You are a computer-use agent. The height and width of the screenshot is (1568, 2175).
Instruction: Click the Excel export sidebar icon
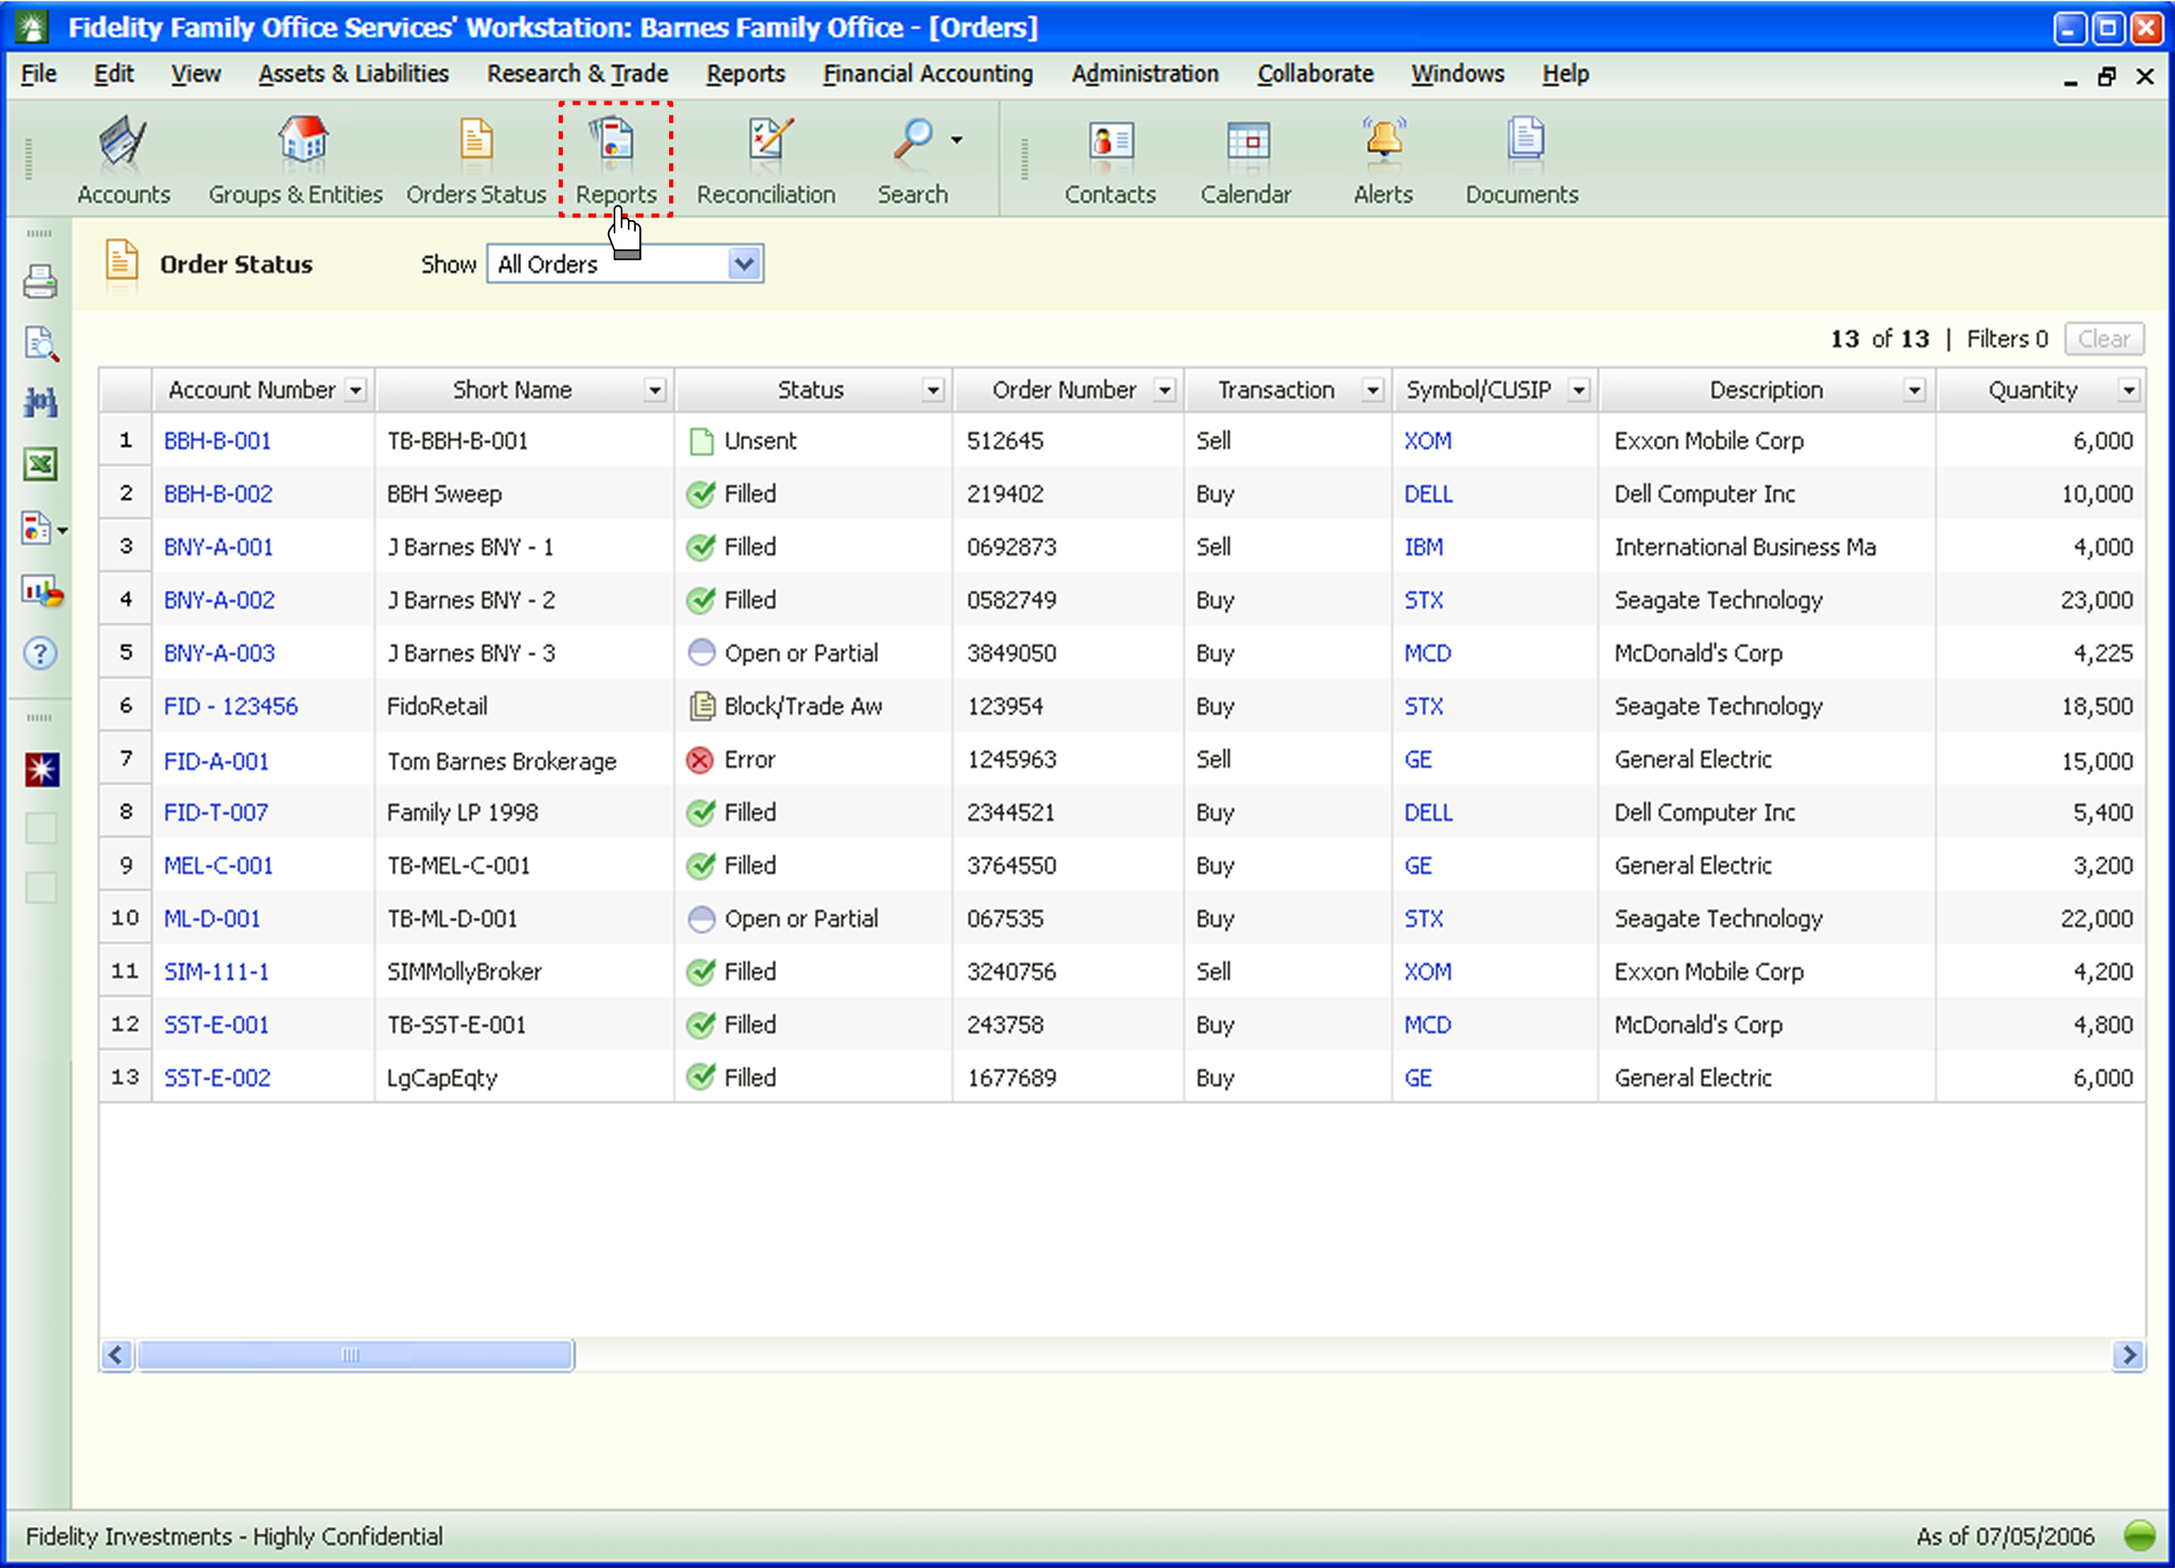40,465
